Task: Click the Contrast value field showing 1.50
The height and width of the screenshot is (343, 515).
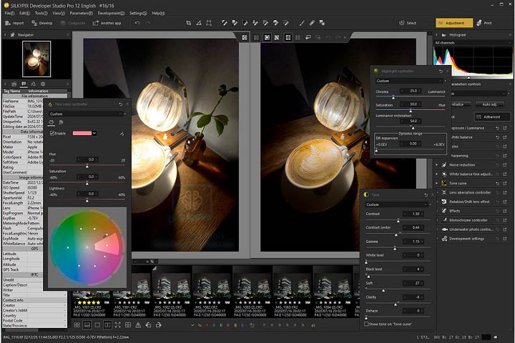Action: pyautogui.click(x=414, y=214)
